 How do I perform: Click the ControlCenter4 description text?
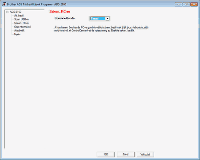(101, 29)
